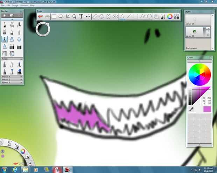Open the Image menu
217x173 pixels.
pos(15,5)
